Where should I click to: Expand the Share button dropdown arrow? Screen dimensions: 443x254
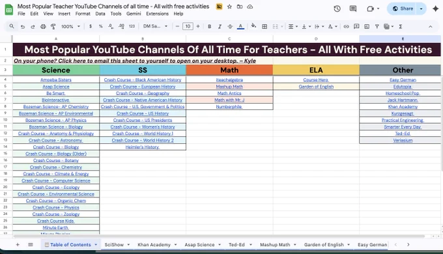[x=422, y=8]
